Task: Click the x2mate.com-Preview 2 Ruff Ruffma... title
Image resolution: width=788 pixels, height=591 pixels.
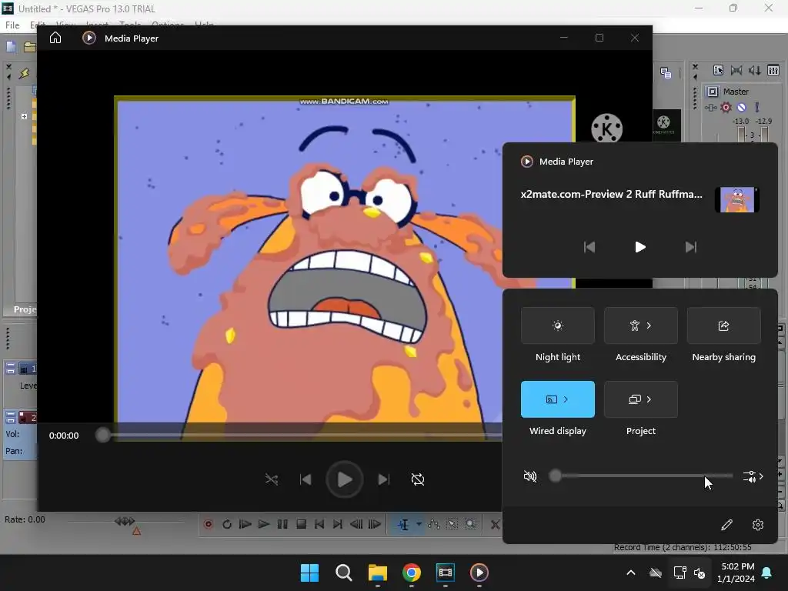Action: click(x=611, y=194)
